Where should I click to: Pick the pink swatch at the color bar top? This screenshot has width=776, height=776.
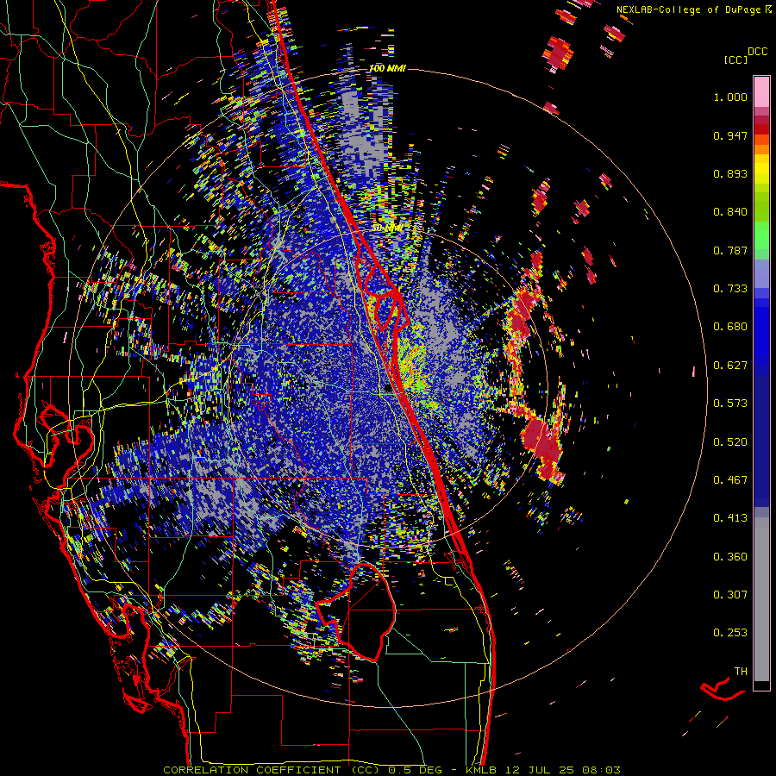click(x=761, y=91)
